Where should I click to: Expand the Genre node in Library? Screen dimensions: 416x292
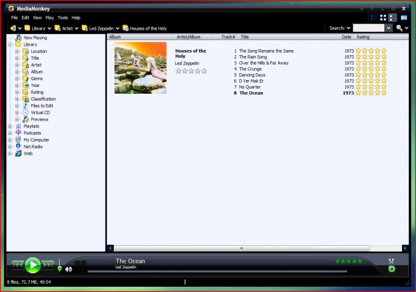point(17,79)
